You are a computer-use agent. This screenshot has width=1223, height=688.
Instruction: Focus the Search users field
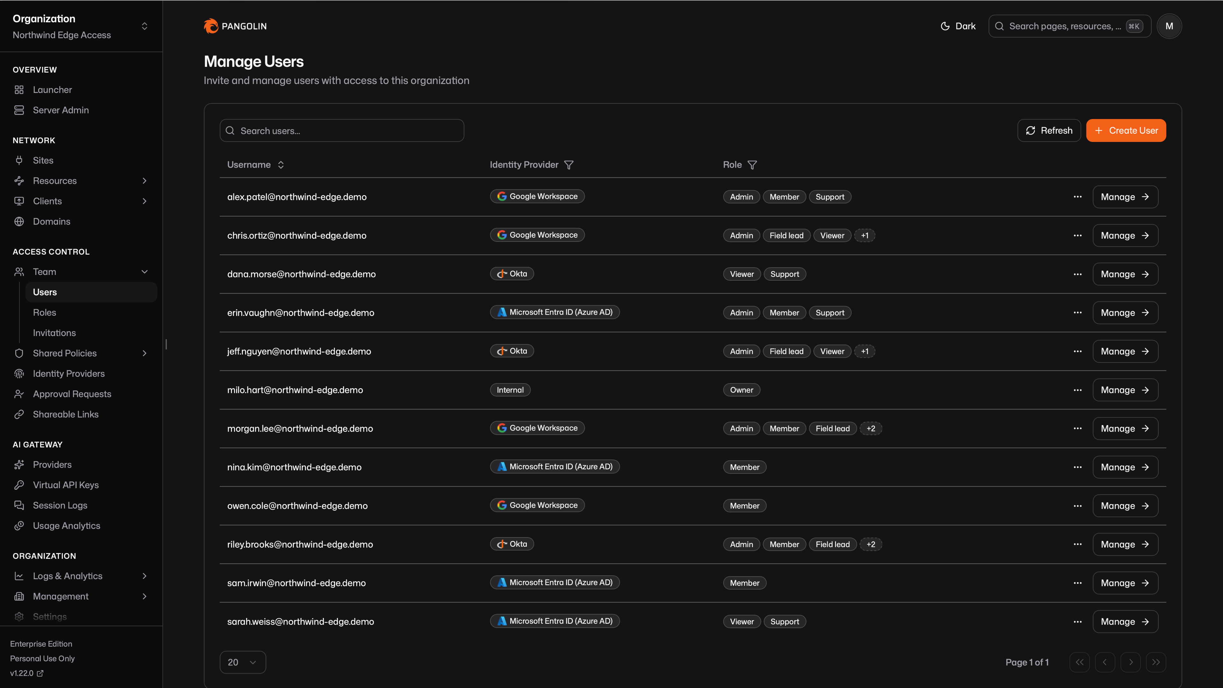tap(342, 130)
